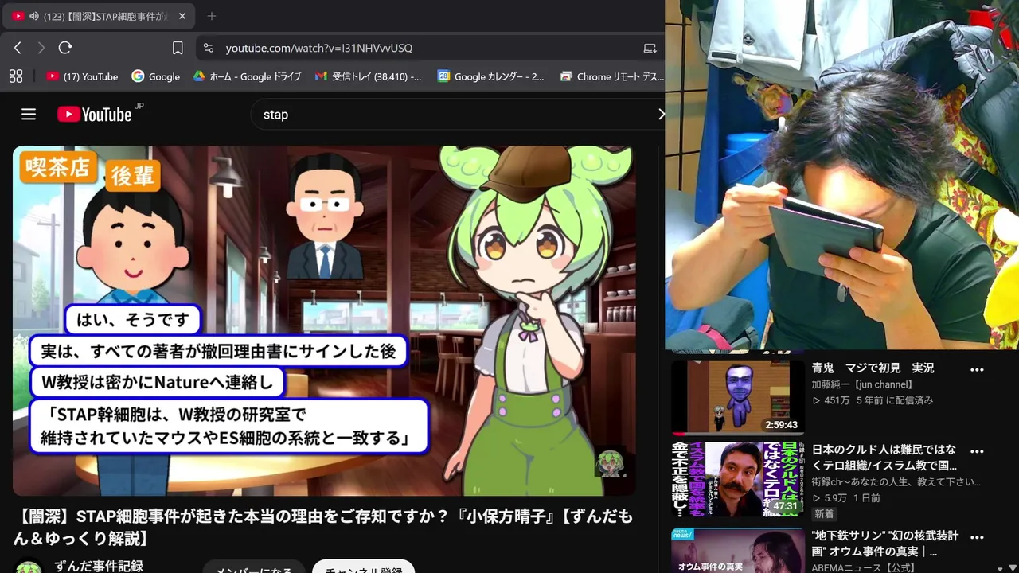Reload the current page
1019x573 pixels.
point(65,48)
